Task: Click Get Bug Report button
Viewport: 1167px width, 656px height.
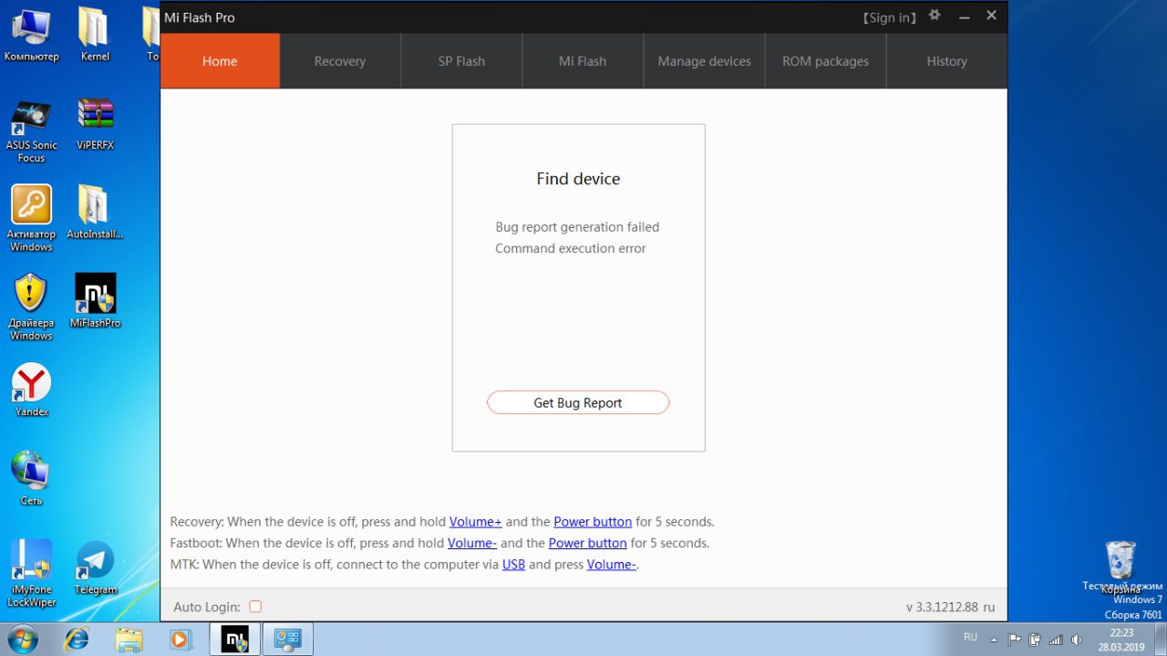Action: (578, 402)
